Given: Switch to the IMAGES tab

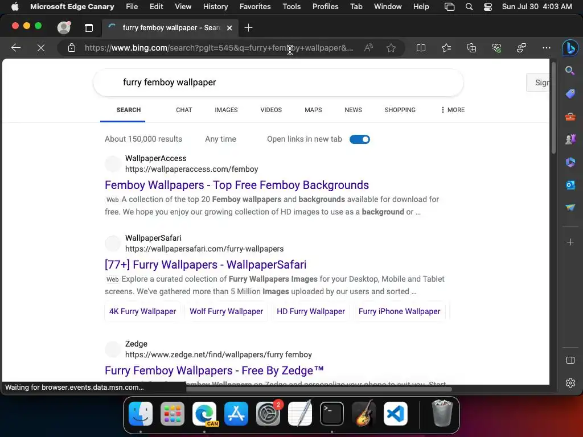Looking at the screenshot, I should pos(226,110).
